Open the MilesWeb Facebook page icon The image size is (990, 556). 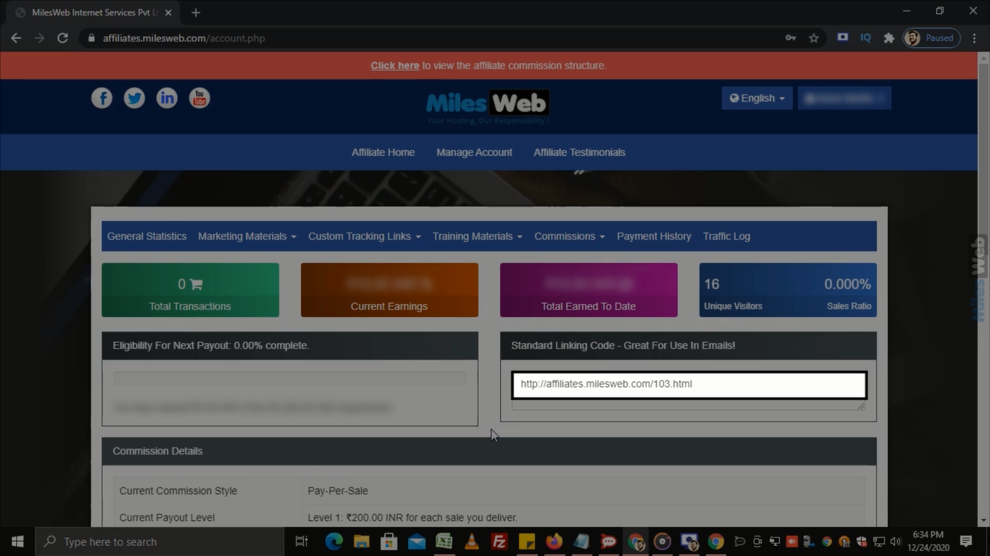pos(101,98)
